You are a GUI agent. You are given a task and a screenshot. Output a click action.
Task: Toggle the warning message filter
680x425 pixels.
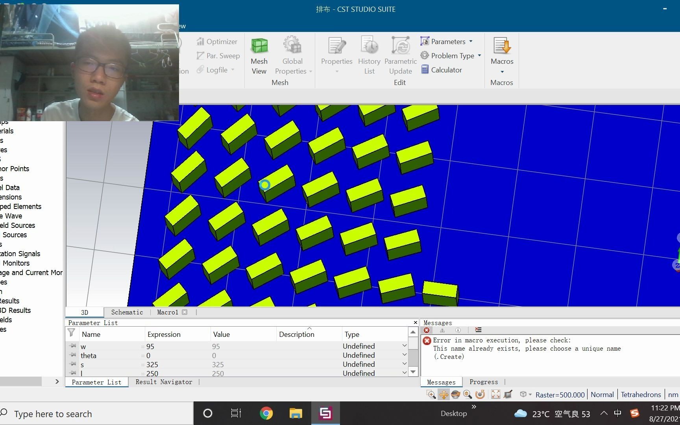pos(442,330)
